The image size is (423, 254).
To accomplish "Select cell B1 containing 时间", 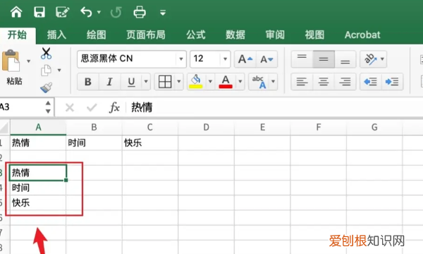I will point(94,143).
